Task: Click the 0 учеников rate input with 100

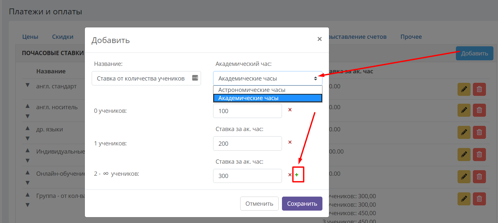Action: point(247,111)
